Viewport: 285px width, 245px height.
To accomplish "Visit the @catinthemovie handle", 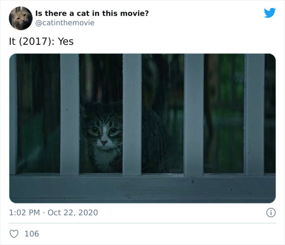I will tap(65, 23).
